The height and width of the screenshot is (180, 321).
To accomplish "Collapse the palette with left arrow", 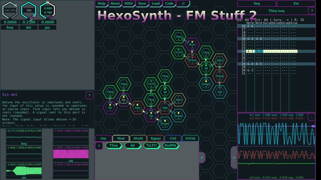I will [x=202, y=157].
